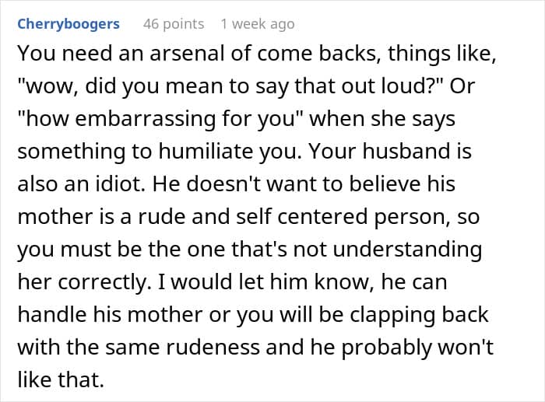Click the words clapping back
This screenshot has height=402, width=545.
(x=419, y=314)
